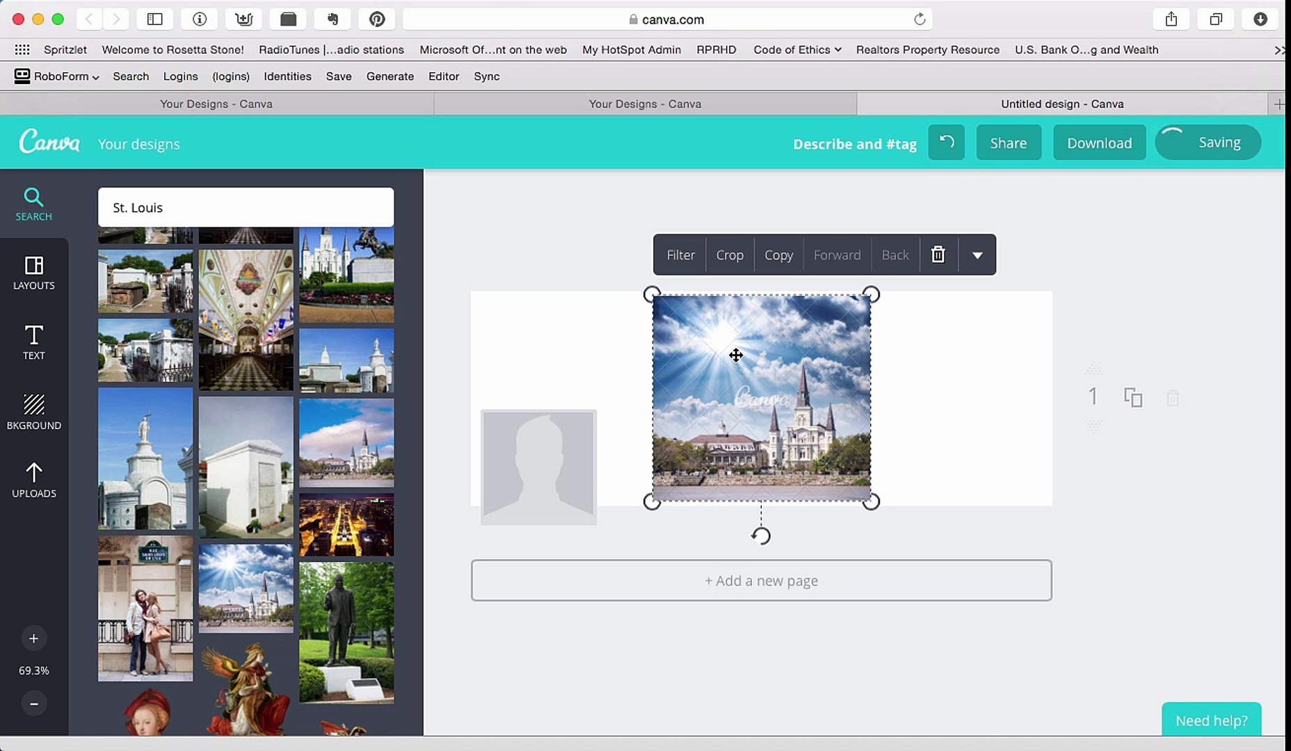Click the Pinterest icon in Safari's toolbar
Screen dimensions: 1291x751
click(x=376, y=19)
